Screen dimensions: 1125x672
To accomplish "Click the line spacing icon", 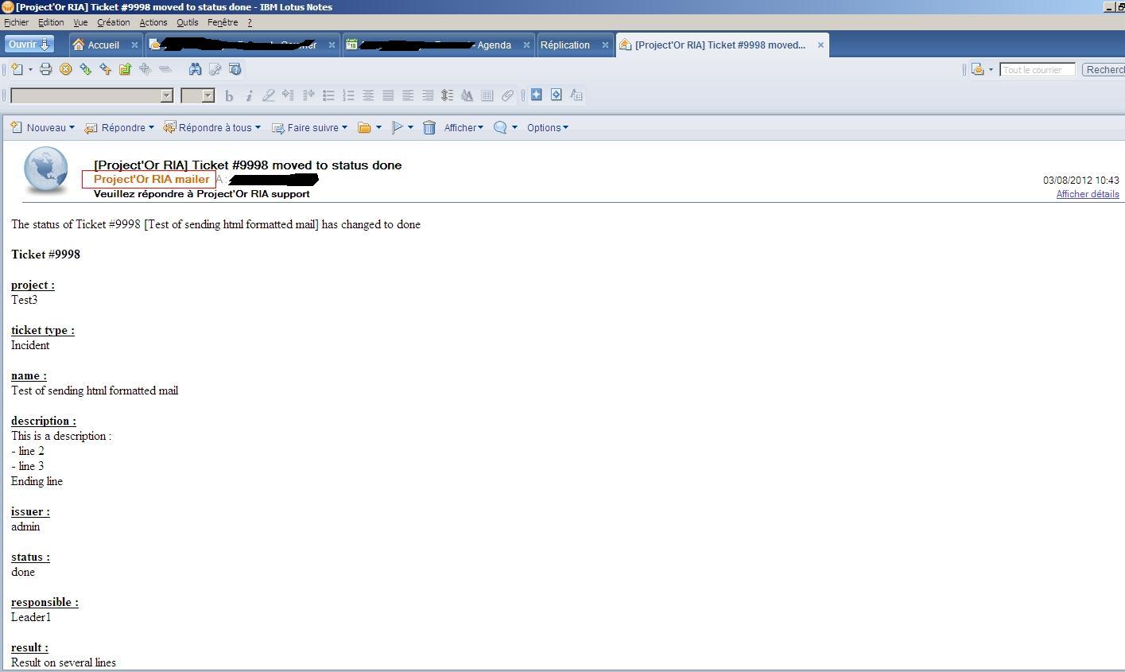I will (448, 95).
